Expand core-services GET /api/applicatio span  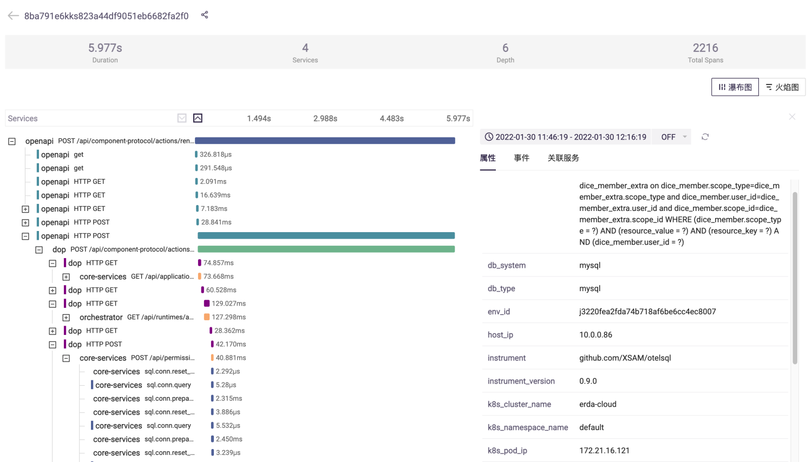pos(66,276)
